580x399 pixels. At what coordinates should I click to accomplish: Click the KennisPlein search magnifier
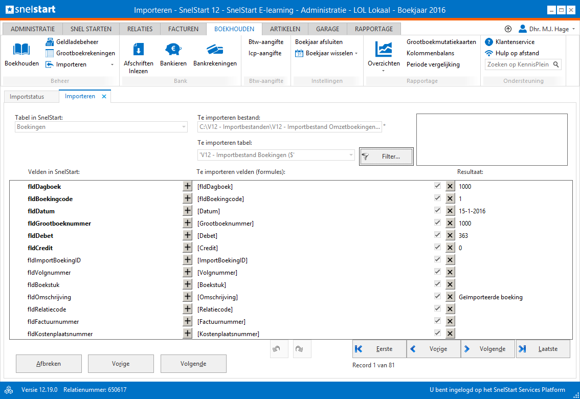pos(555,64)
